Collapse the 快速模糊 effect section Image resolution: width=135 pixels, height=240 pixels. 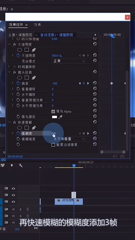(9, 122)
